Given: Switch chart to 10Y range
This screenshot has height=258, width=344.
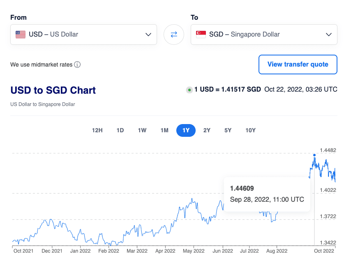Looking at the screenshot, I should pos(251,130).
